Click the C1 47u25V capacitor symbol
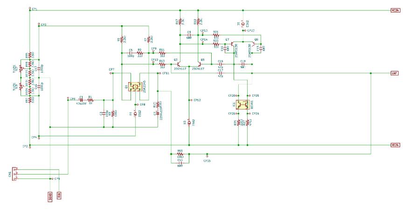 click(81, 100)
